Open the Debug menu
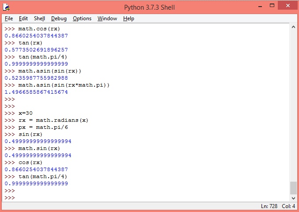299x212 pixels. [59, 18]
